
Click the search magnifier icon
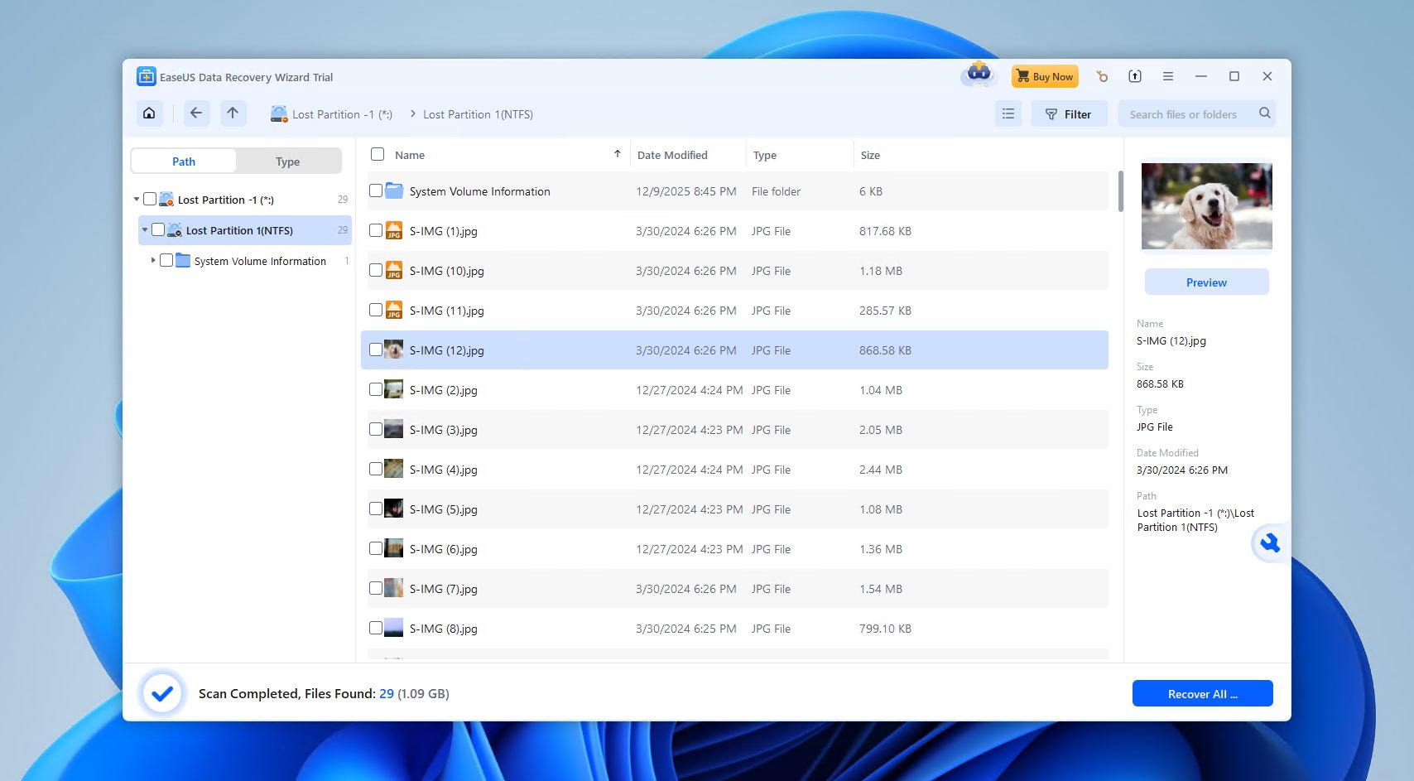click(1264, 113)
